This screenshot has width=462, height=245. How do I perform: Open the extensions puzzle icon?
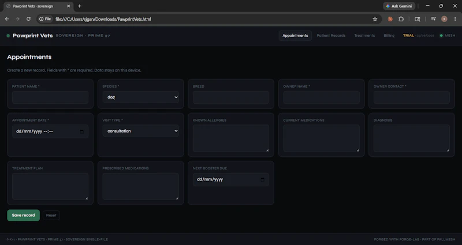point(401,19)
